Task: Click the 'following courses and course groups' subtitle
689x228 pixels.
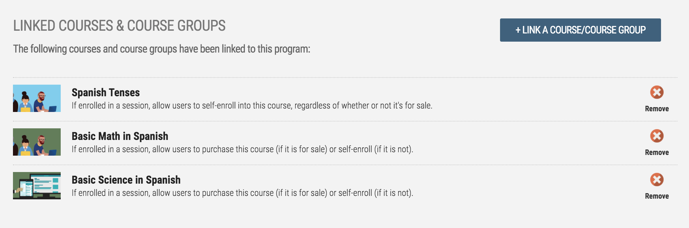Action: point(162,49)
